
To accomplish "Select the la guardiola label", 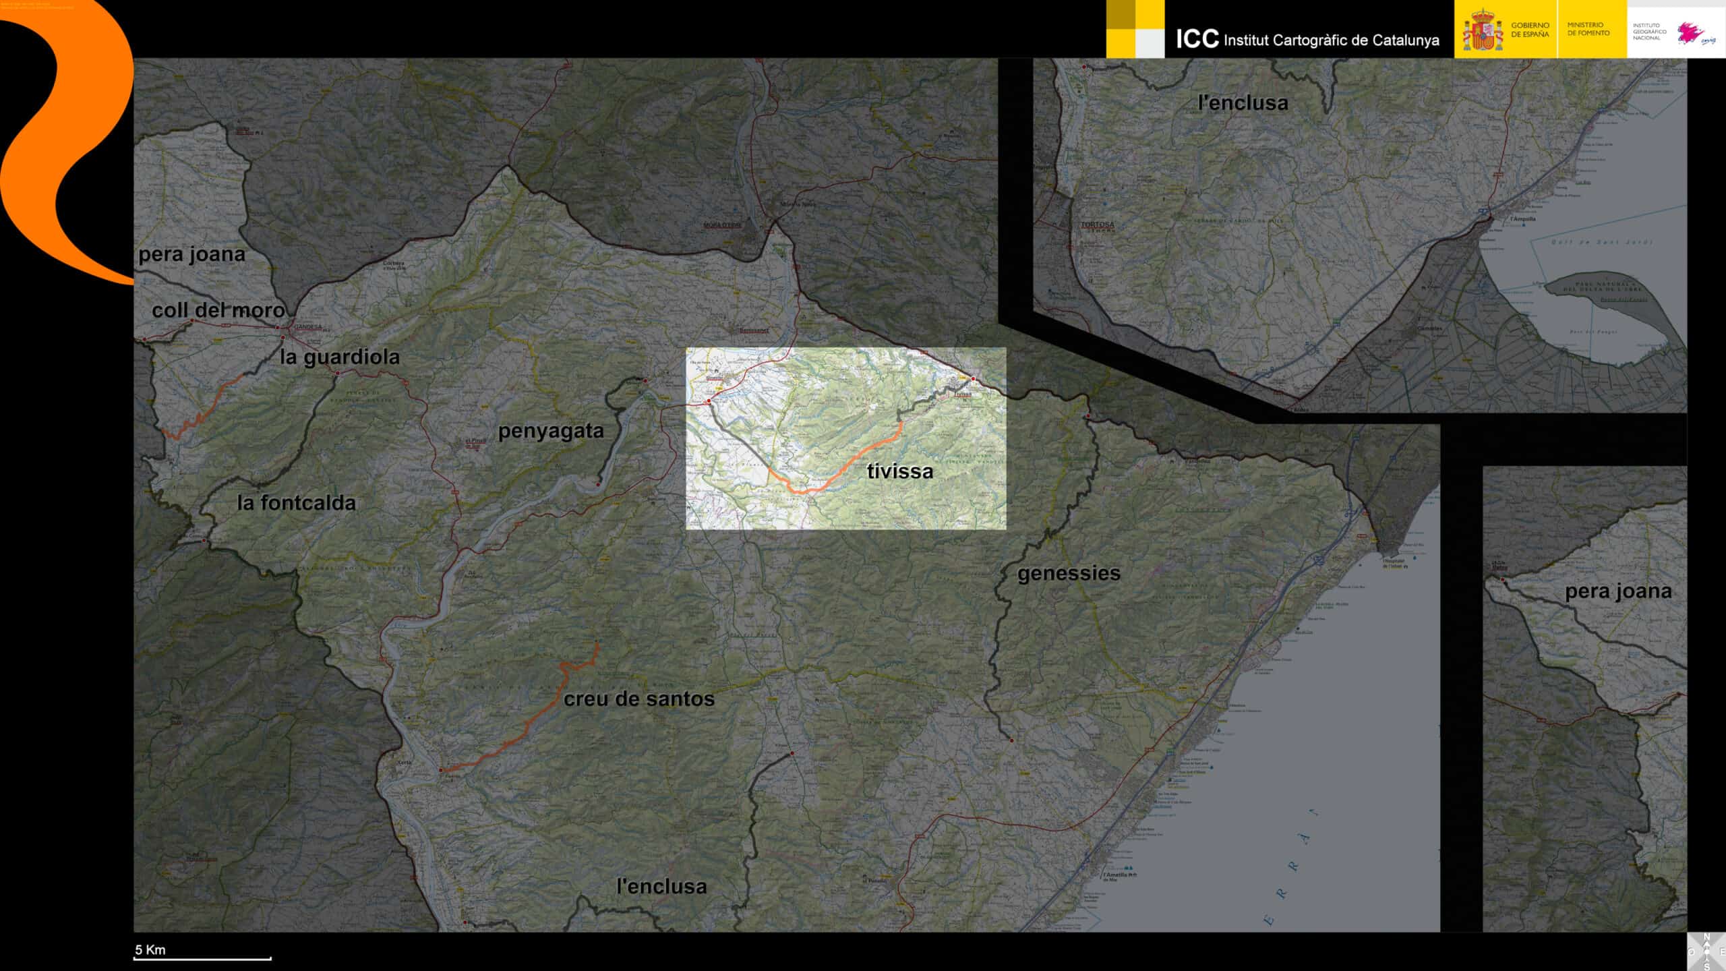I will click(340, 357).
